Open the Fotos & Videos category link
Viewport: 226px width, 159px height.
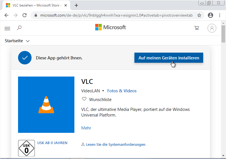point(122,91)
